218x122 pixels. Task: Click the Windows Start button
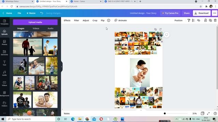(3, 119)
